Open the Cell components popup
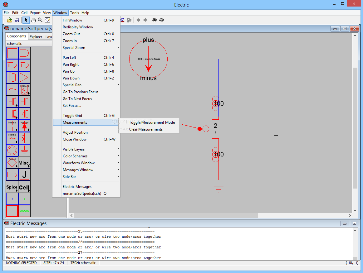Screen dimensions: 363x273 (24, 187)
